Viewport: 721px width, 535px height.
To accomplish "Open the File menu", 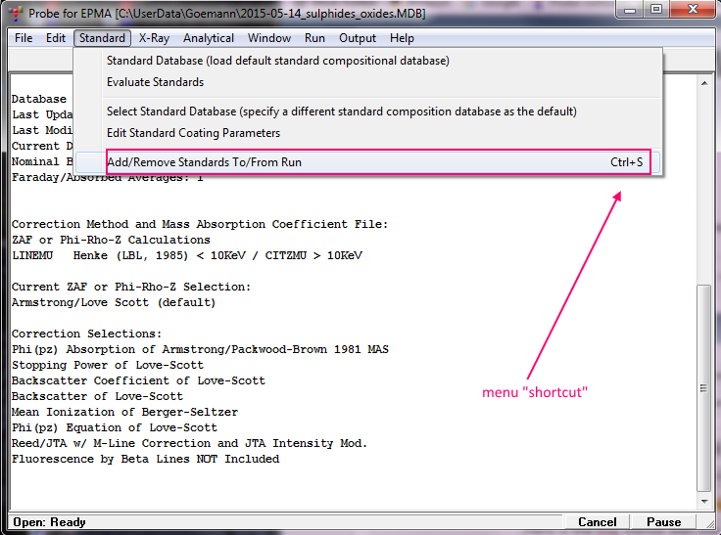I will tap(24, 38).
